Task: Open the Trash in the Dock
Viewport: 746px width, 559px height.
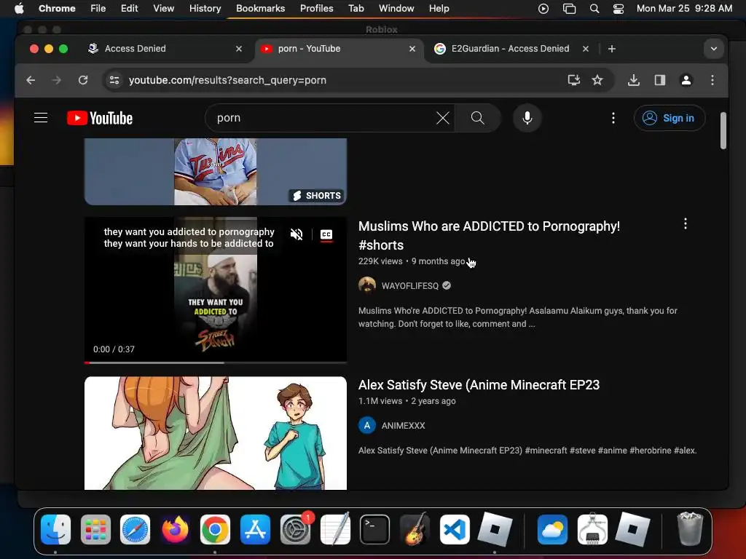Action: coord(690,529)
